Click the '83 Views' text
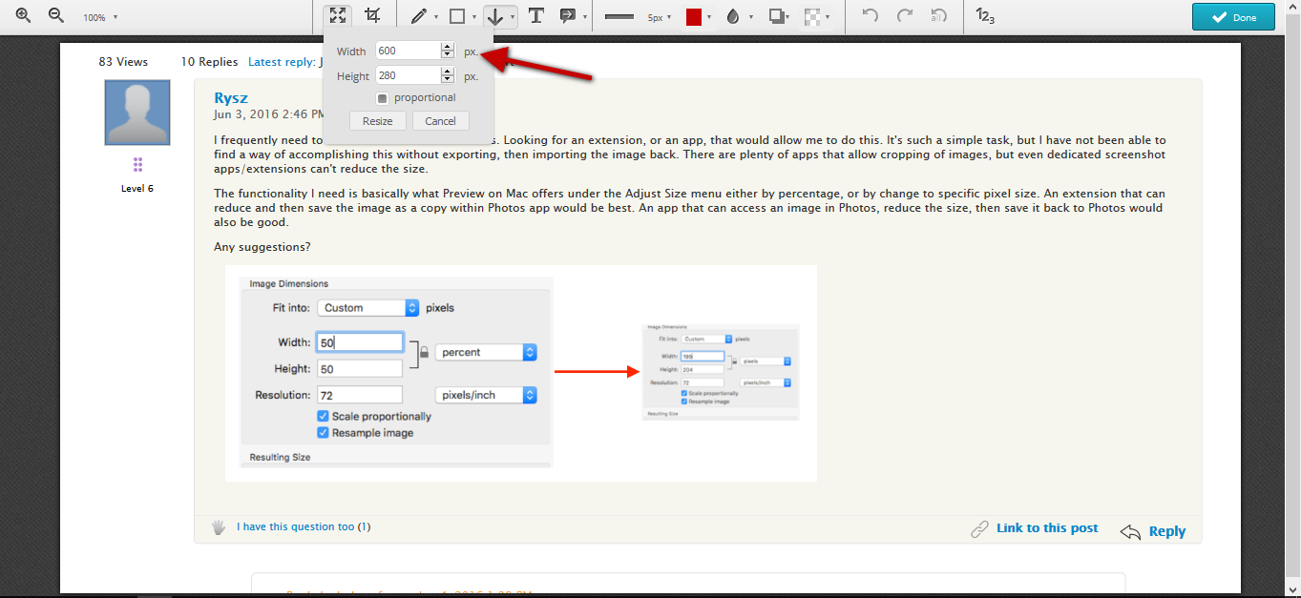Viewport: 1301px width, 598px height. (x=123, y=62)
